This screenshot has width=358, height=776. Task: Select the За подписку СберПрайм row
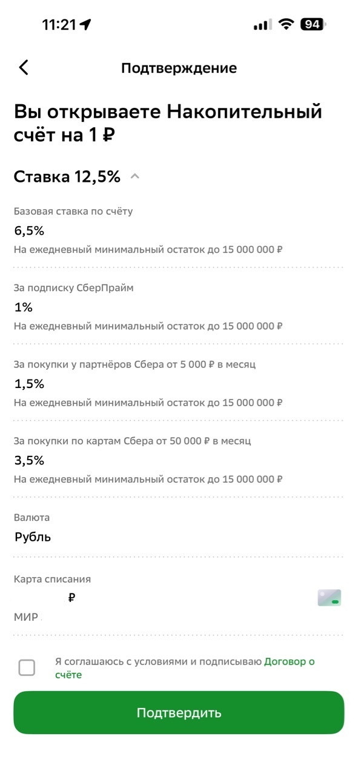(179, 307)
